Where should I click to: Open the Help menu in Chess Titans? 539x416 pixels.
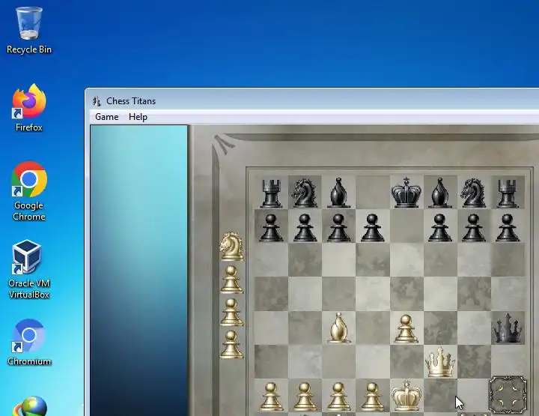pyautogui.click(x=138, y=117)
